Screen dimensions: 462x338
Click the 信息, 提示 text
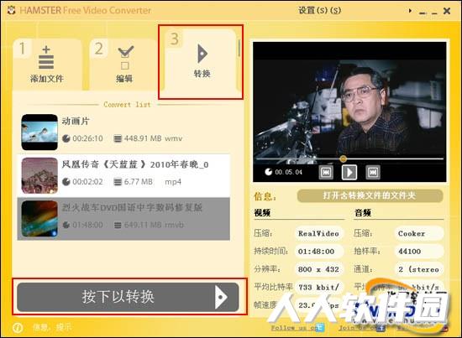click(x=52, y=327)
